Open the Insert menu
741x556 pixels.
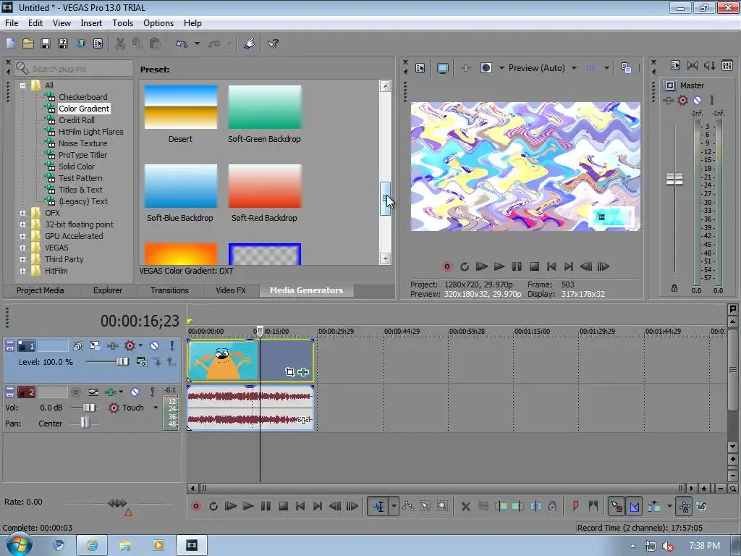91,23
